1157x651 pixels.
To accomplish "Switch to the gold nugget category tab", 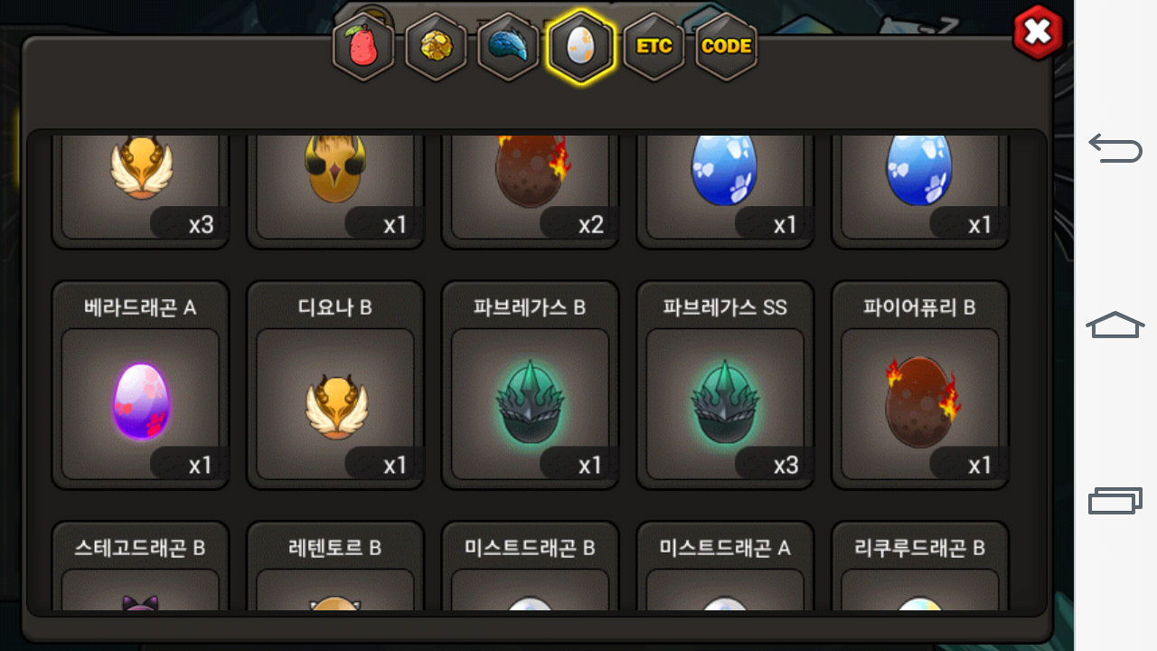I will coord(436,48).
